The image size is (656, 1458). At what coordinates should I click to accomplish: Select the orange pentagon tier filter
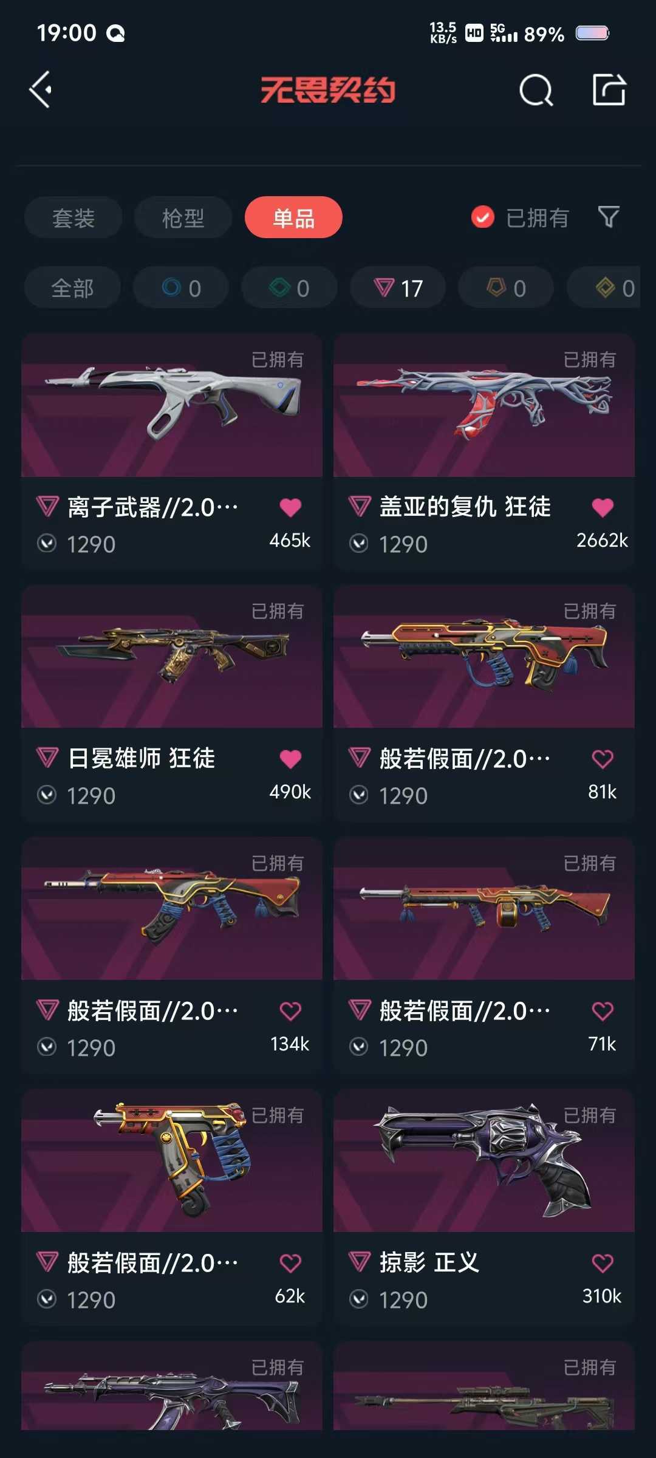[x=506, y=287]
